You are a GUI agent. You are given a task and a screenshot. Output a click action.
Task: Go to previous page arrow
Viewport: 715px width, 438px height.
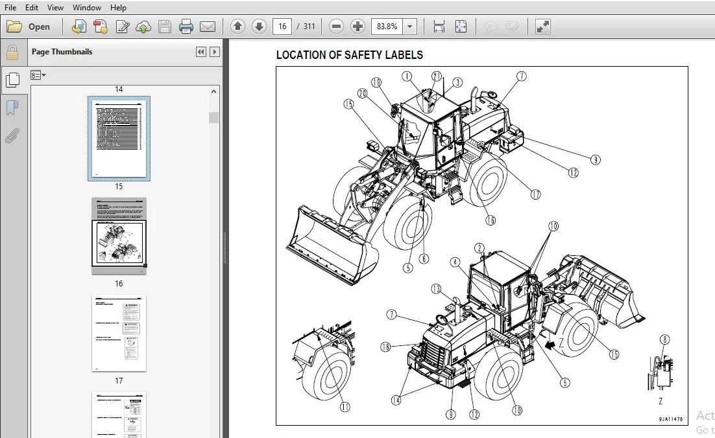tap(237, 27)
